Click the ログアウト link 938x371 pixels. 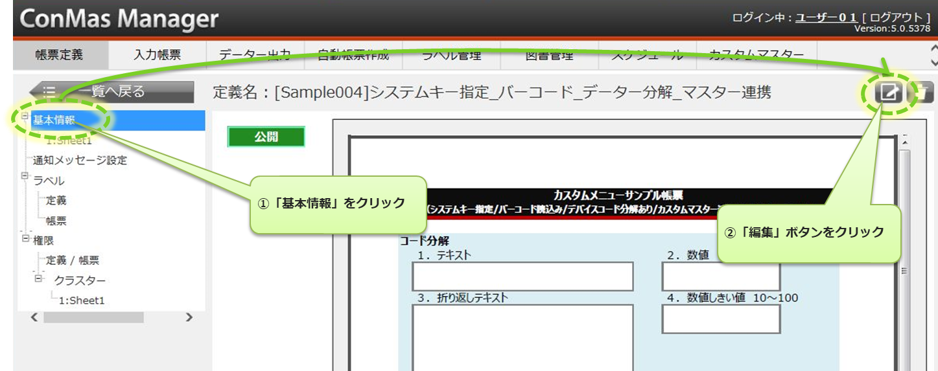click(897, 17)
